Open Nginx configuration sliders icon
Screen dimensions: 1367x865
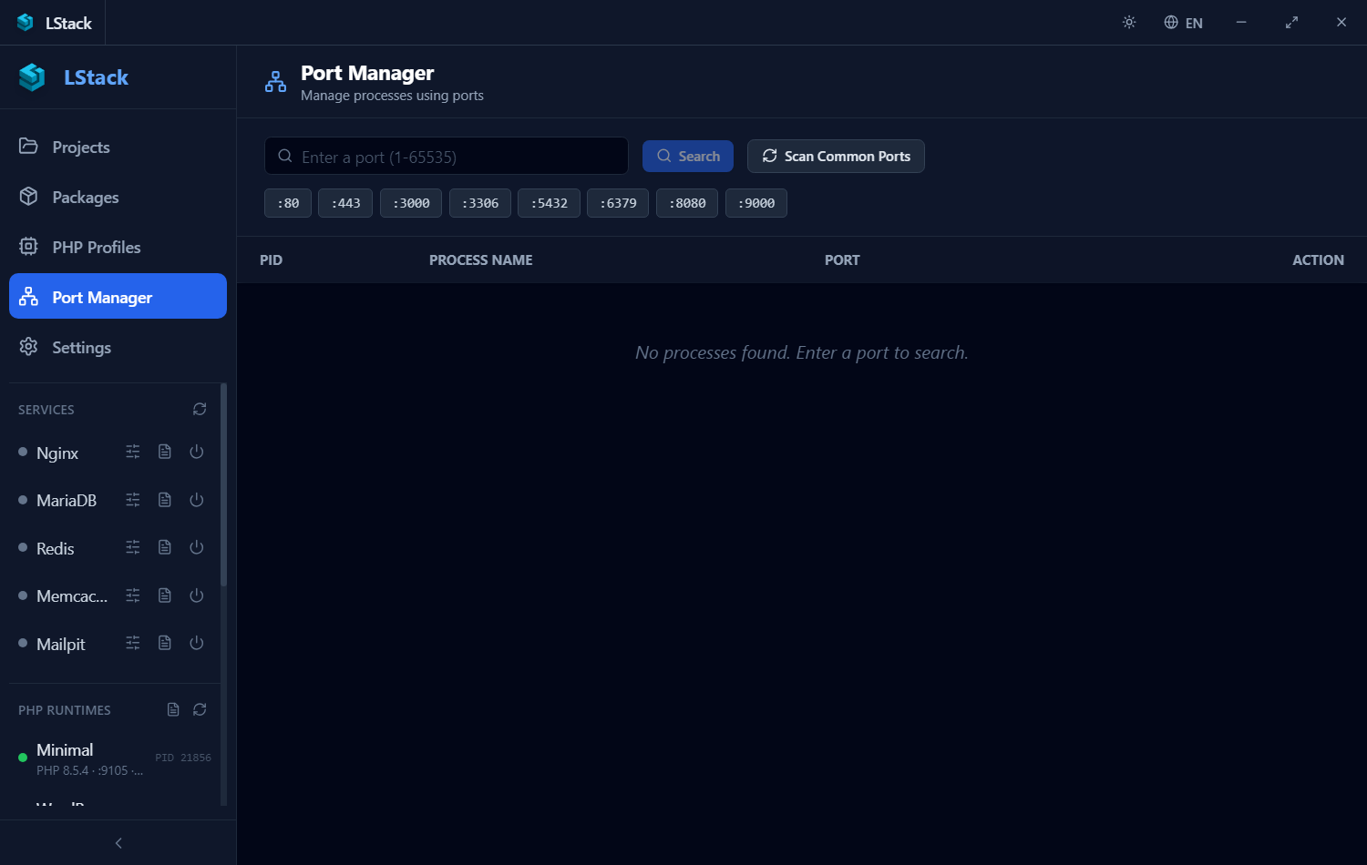coord(133,452)
